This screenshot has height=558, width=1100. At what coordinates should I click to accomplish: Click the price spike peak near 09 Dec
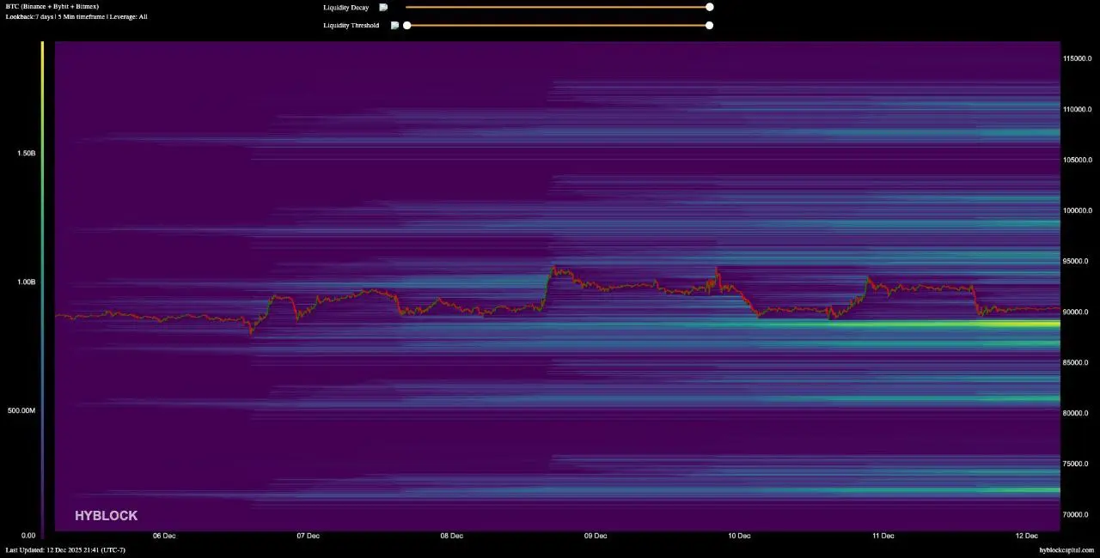[x=555, y=268]
